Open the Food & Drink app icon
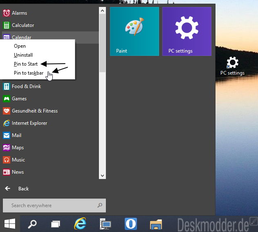This screenshot has width=258, height=232. tap(7, 86)
